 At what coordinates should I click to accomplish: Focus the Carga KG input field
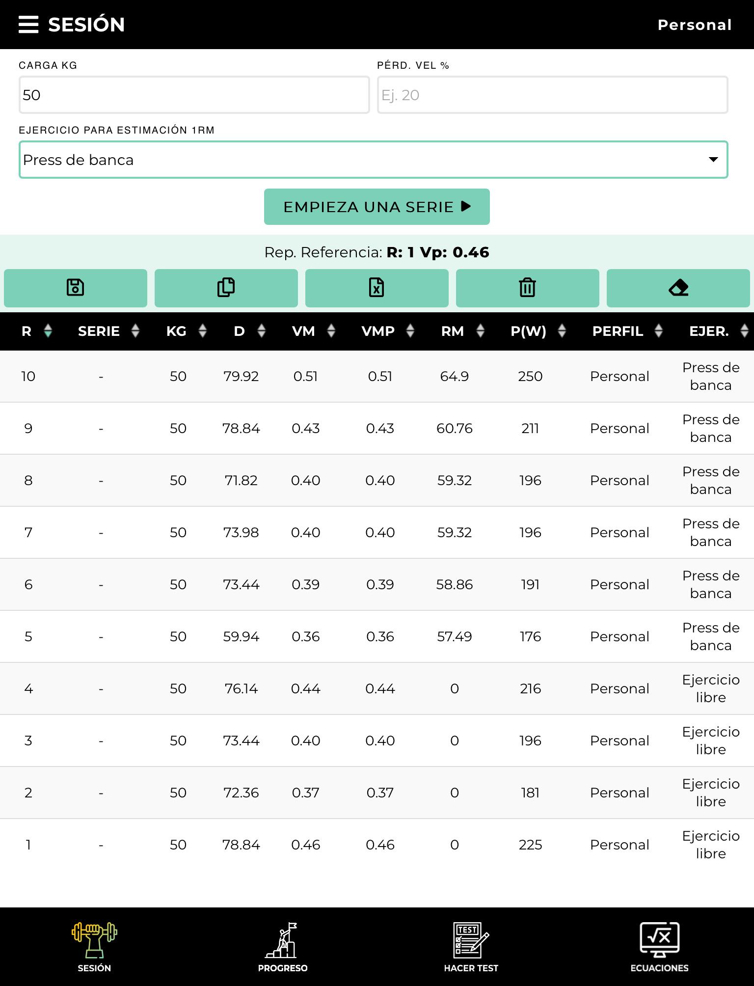[x=194, y=95]
